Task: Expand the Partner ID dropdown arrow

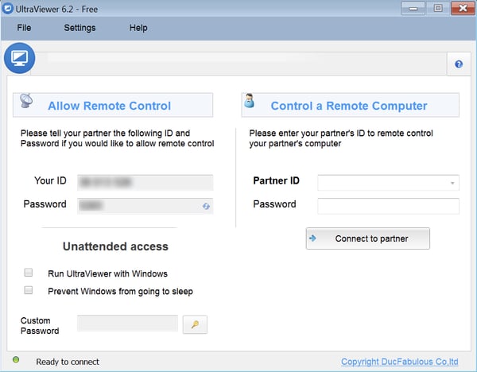Action: point(452,183)
